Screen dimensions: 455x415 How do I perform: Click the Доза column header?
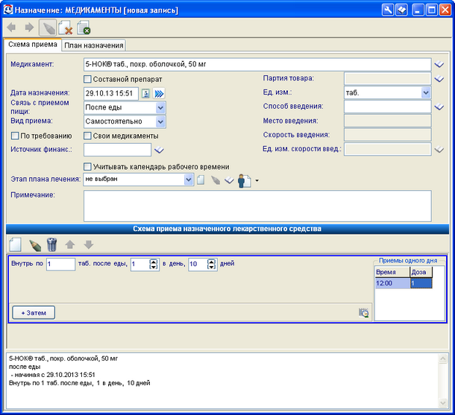pos(421,272)
